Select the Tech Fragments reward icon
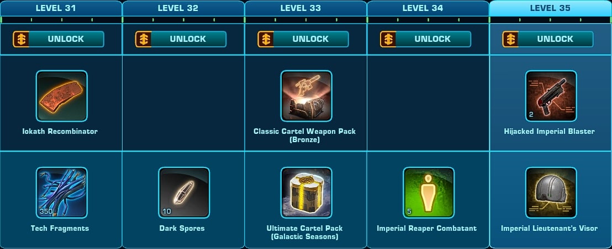The image size is (612, 249). click(x=62, y=193)
